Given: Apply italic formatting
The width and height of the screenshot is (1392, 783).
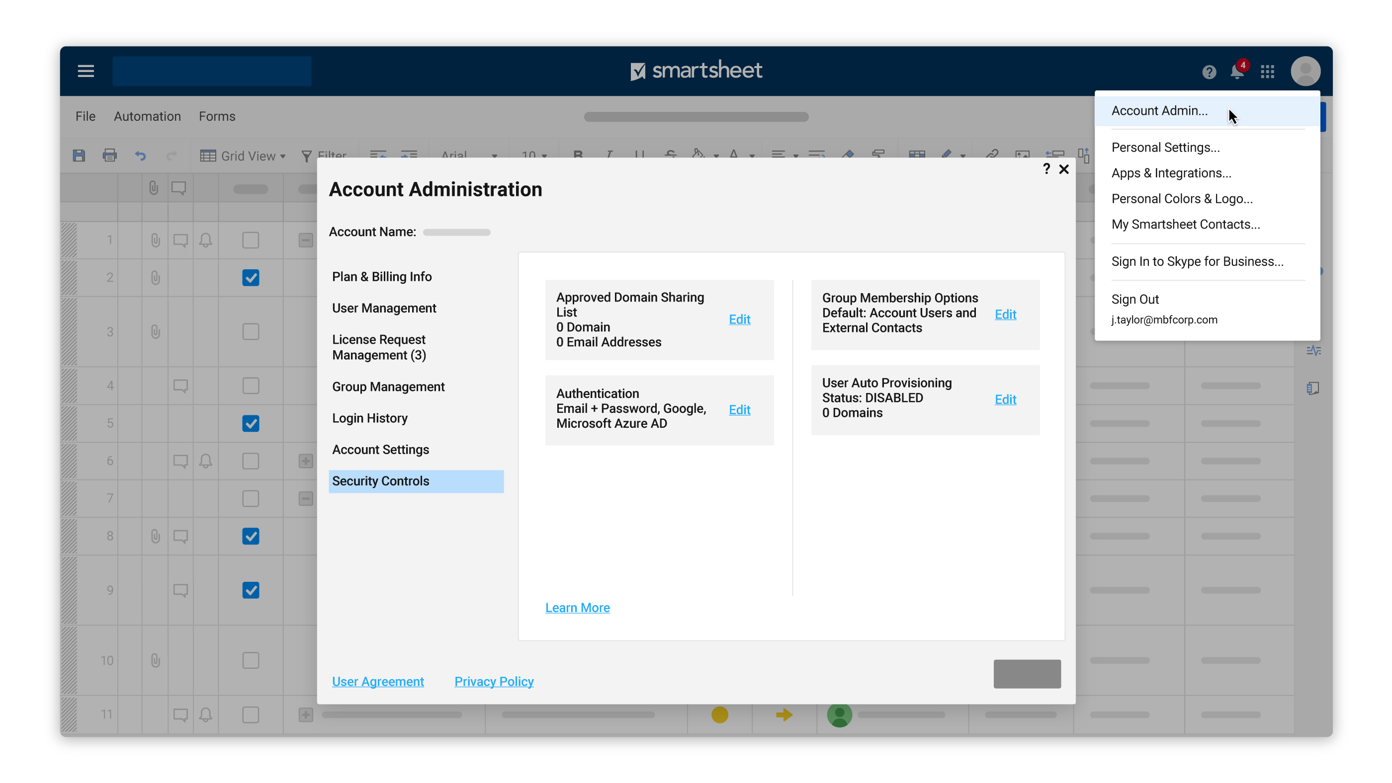Looking at the screenshot, I should 609,156.
